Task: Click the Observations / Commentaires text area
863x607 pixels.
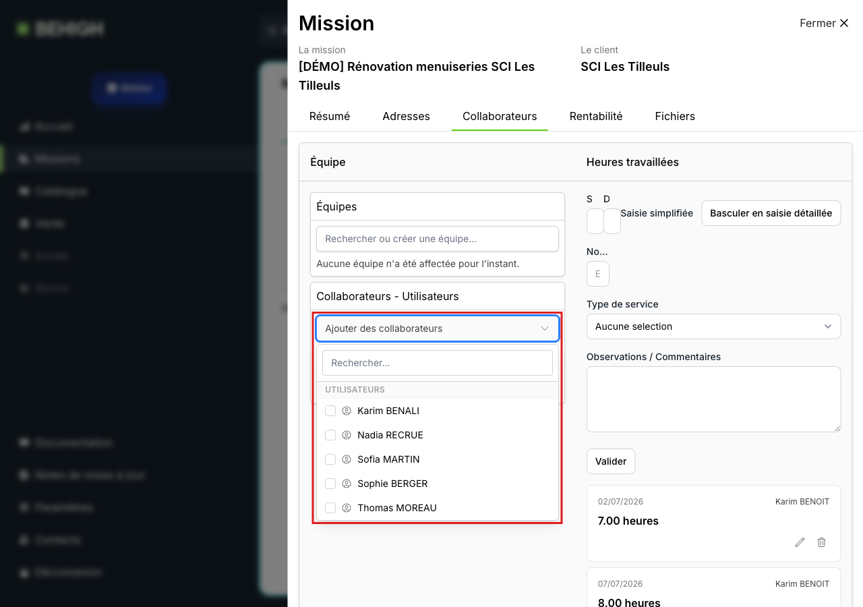Action: click(713, 399)
